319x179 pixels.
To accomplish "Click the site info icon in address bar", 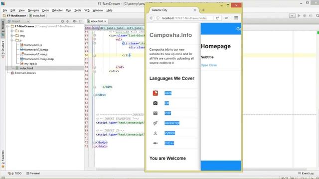I will click(x=158, y=18).
